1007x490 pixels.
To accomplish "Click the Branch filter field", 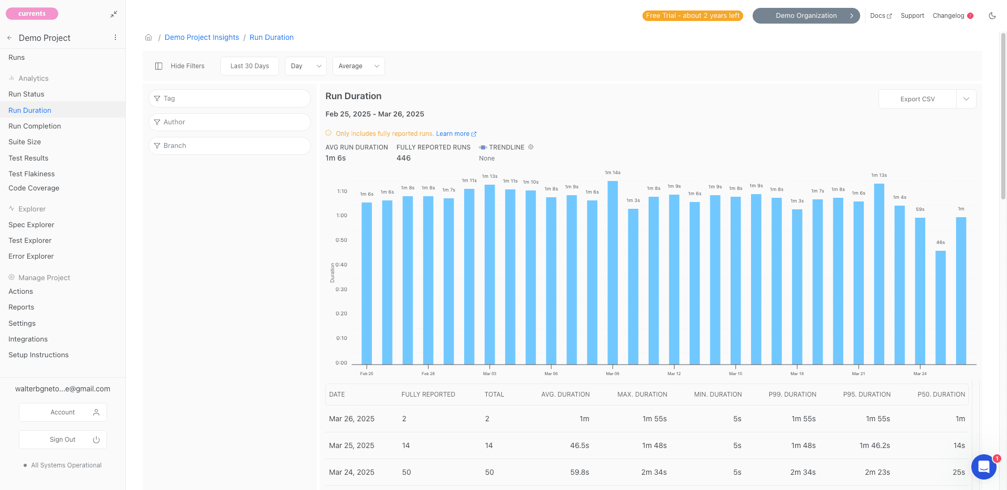I will [230, 146].
